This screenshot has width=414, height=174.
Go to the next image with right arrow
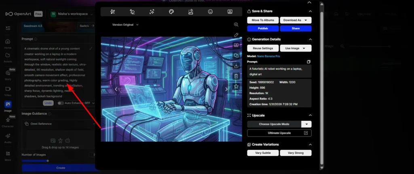[226, 89]
